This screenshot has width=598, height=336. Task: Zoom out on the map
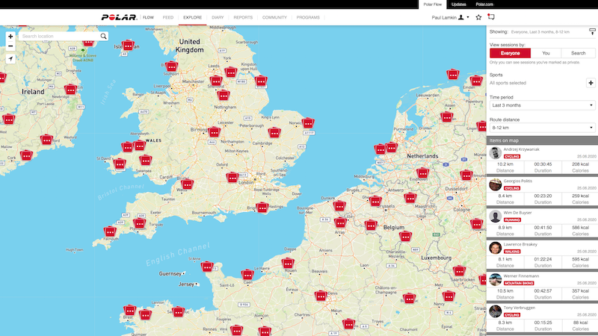(10, 46)
